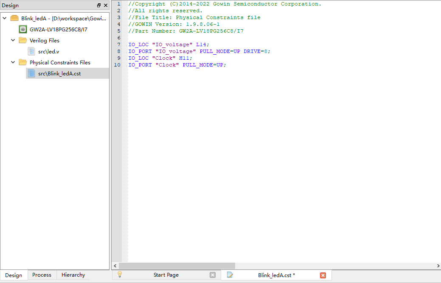The width and height of the screenshot is (441, 283).
Task: Select the Blink_ledA project root label
Action: [64, 19]
